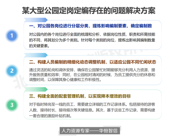The image size is (172, 138).
Task: Click the light-blue arrow tab above section two
Action: [x=36, y=55]
